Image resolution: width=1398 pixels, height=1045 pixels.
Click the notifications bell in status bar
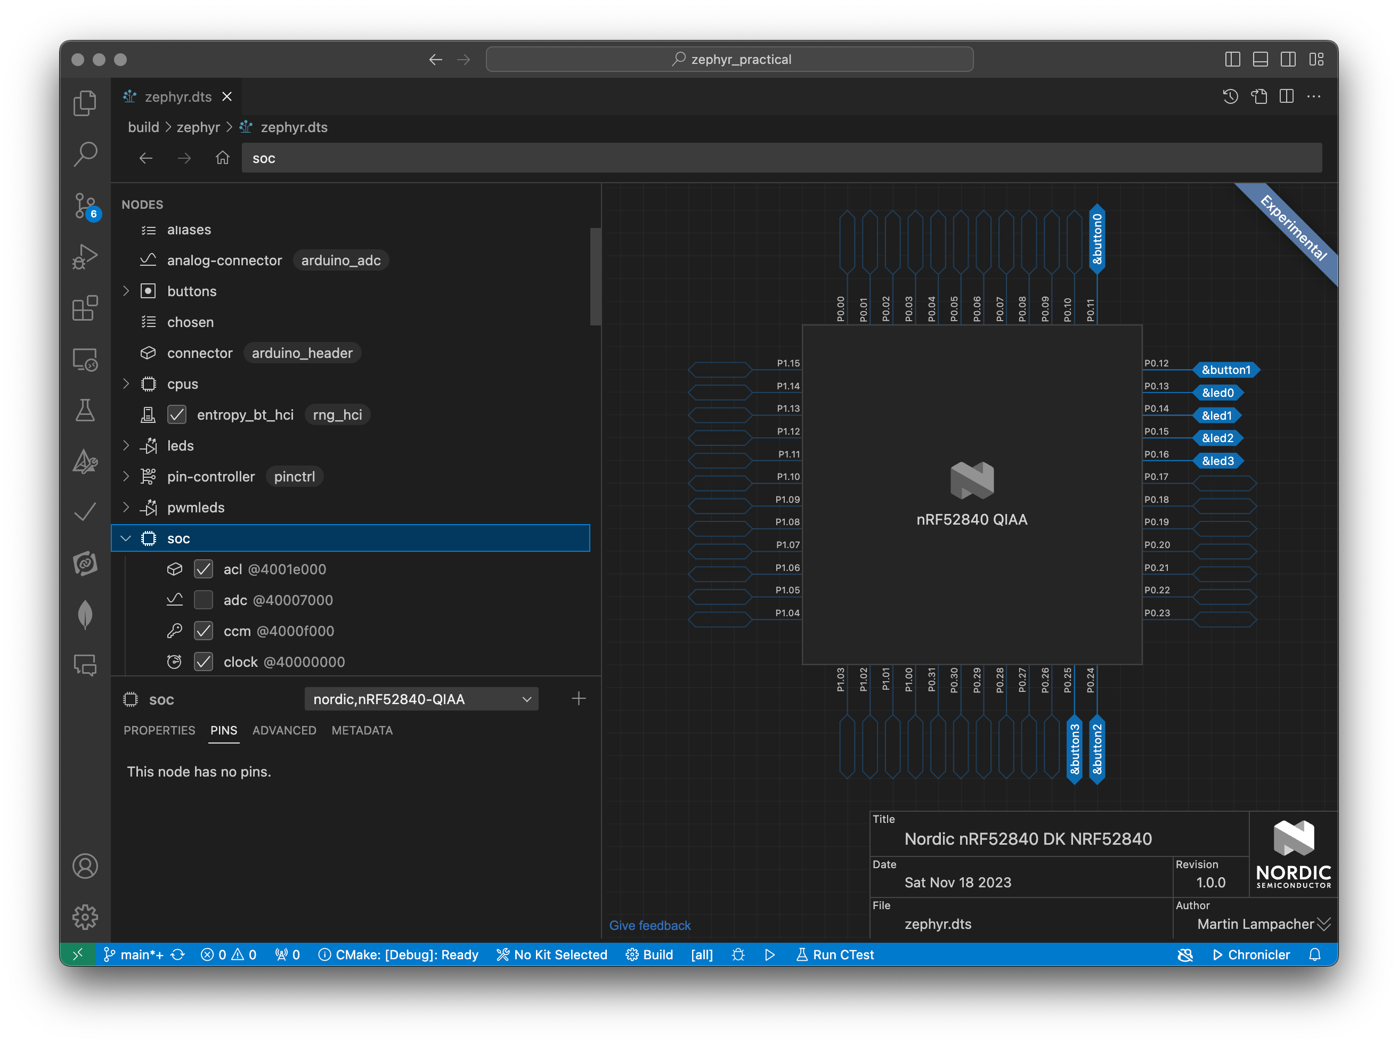click(x=1314, y=954)
